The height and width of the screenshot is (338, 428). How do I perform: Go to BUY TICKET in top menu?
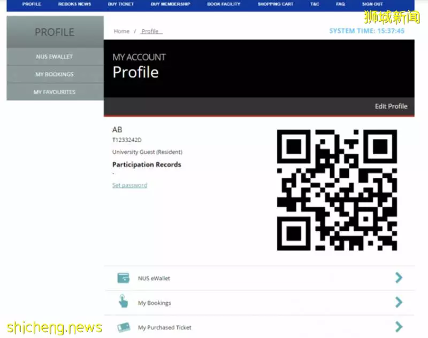click(x=121, y=4)
